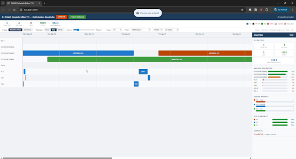Click the TN-1 machine row label
Screen dimensions: 296x159
click(3, 78)
